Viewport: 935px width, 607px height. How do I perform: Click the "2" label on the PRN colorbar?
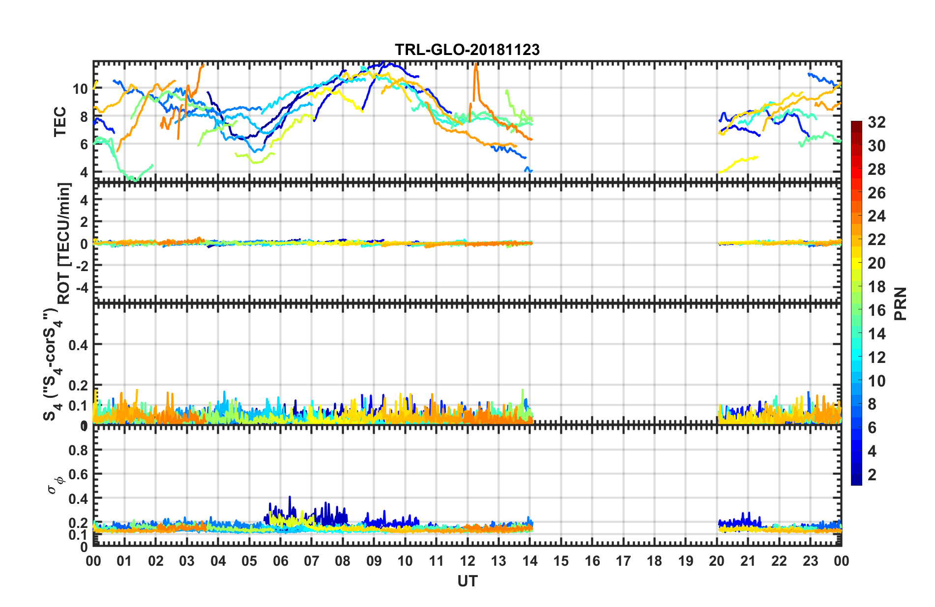pos(872,475)
